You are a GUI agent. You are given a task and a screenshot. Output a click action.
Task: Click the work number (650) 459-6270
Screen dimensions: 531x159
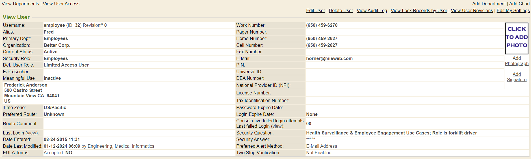pyautogui.click(x=322, y=25)
